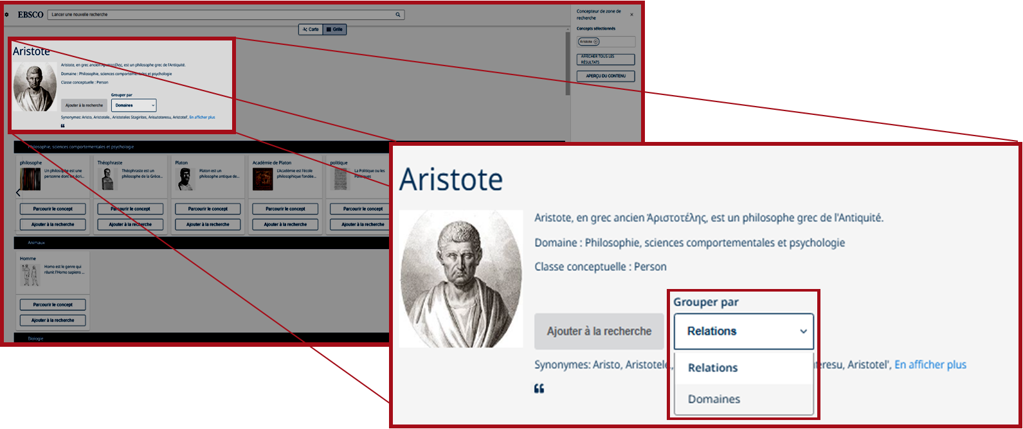Choose Domaines in the open dropdown list
The image size is (1023, 429).
pyautogui.click(x=714, y=399)
